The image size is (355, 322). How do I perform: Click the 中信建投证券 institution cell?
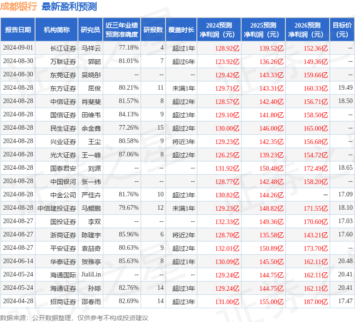click(57, 208)
